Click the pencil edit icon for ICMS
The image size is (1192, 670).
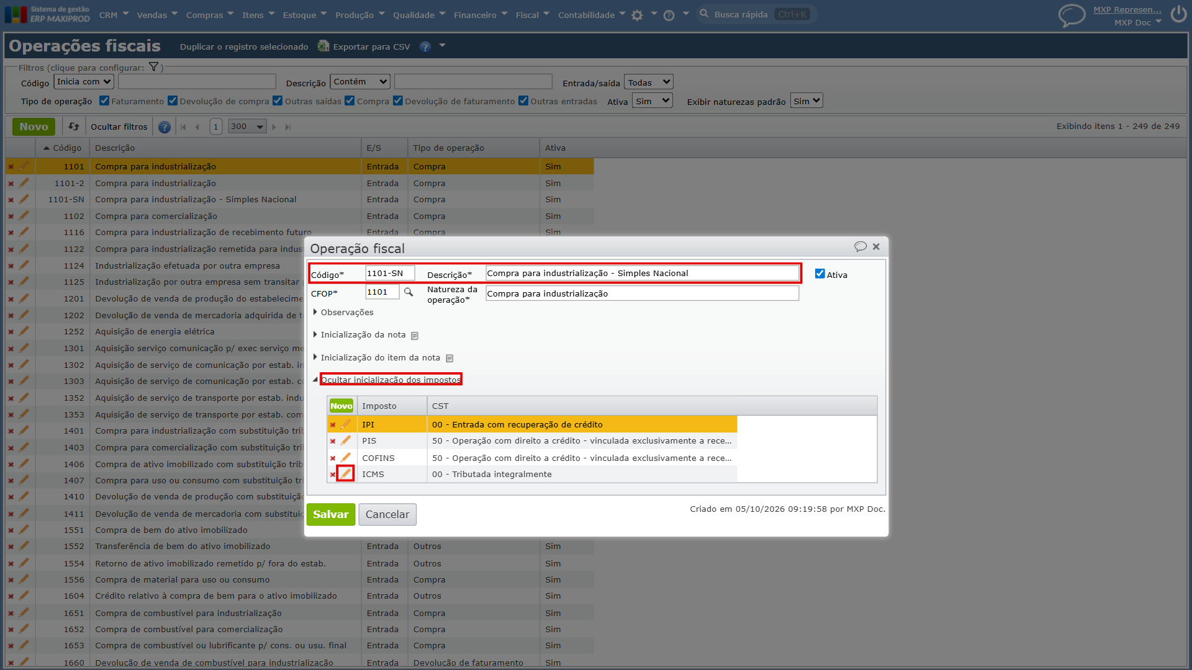pyautogui.click(x=346, y=474)
